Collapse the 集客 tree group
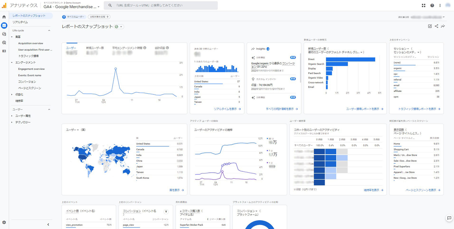 (x=12, y=37)
